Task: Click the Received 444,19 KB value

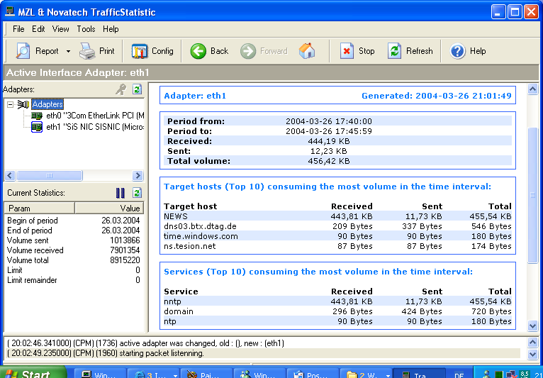Action: 329,141
